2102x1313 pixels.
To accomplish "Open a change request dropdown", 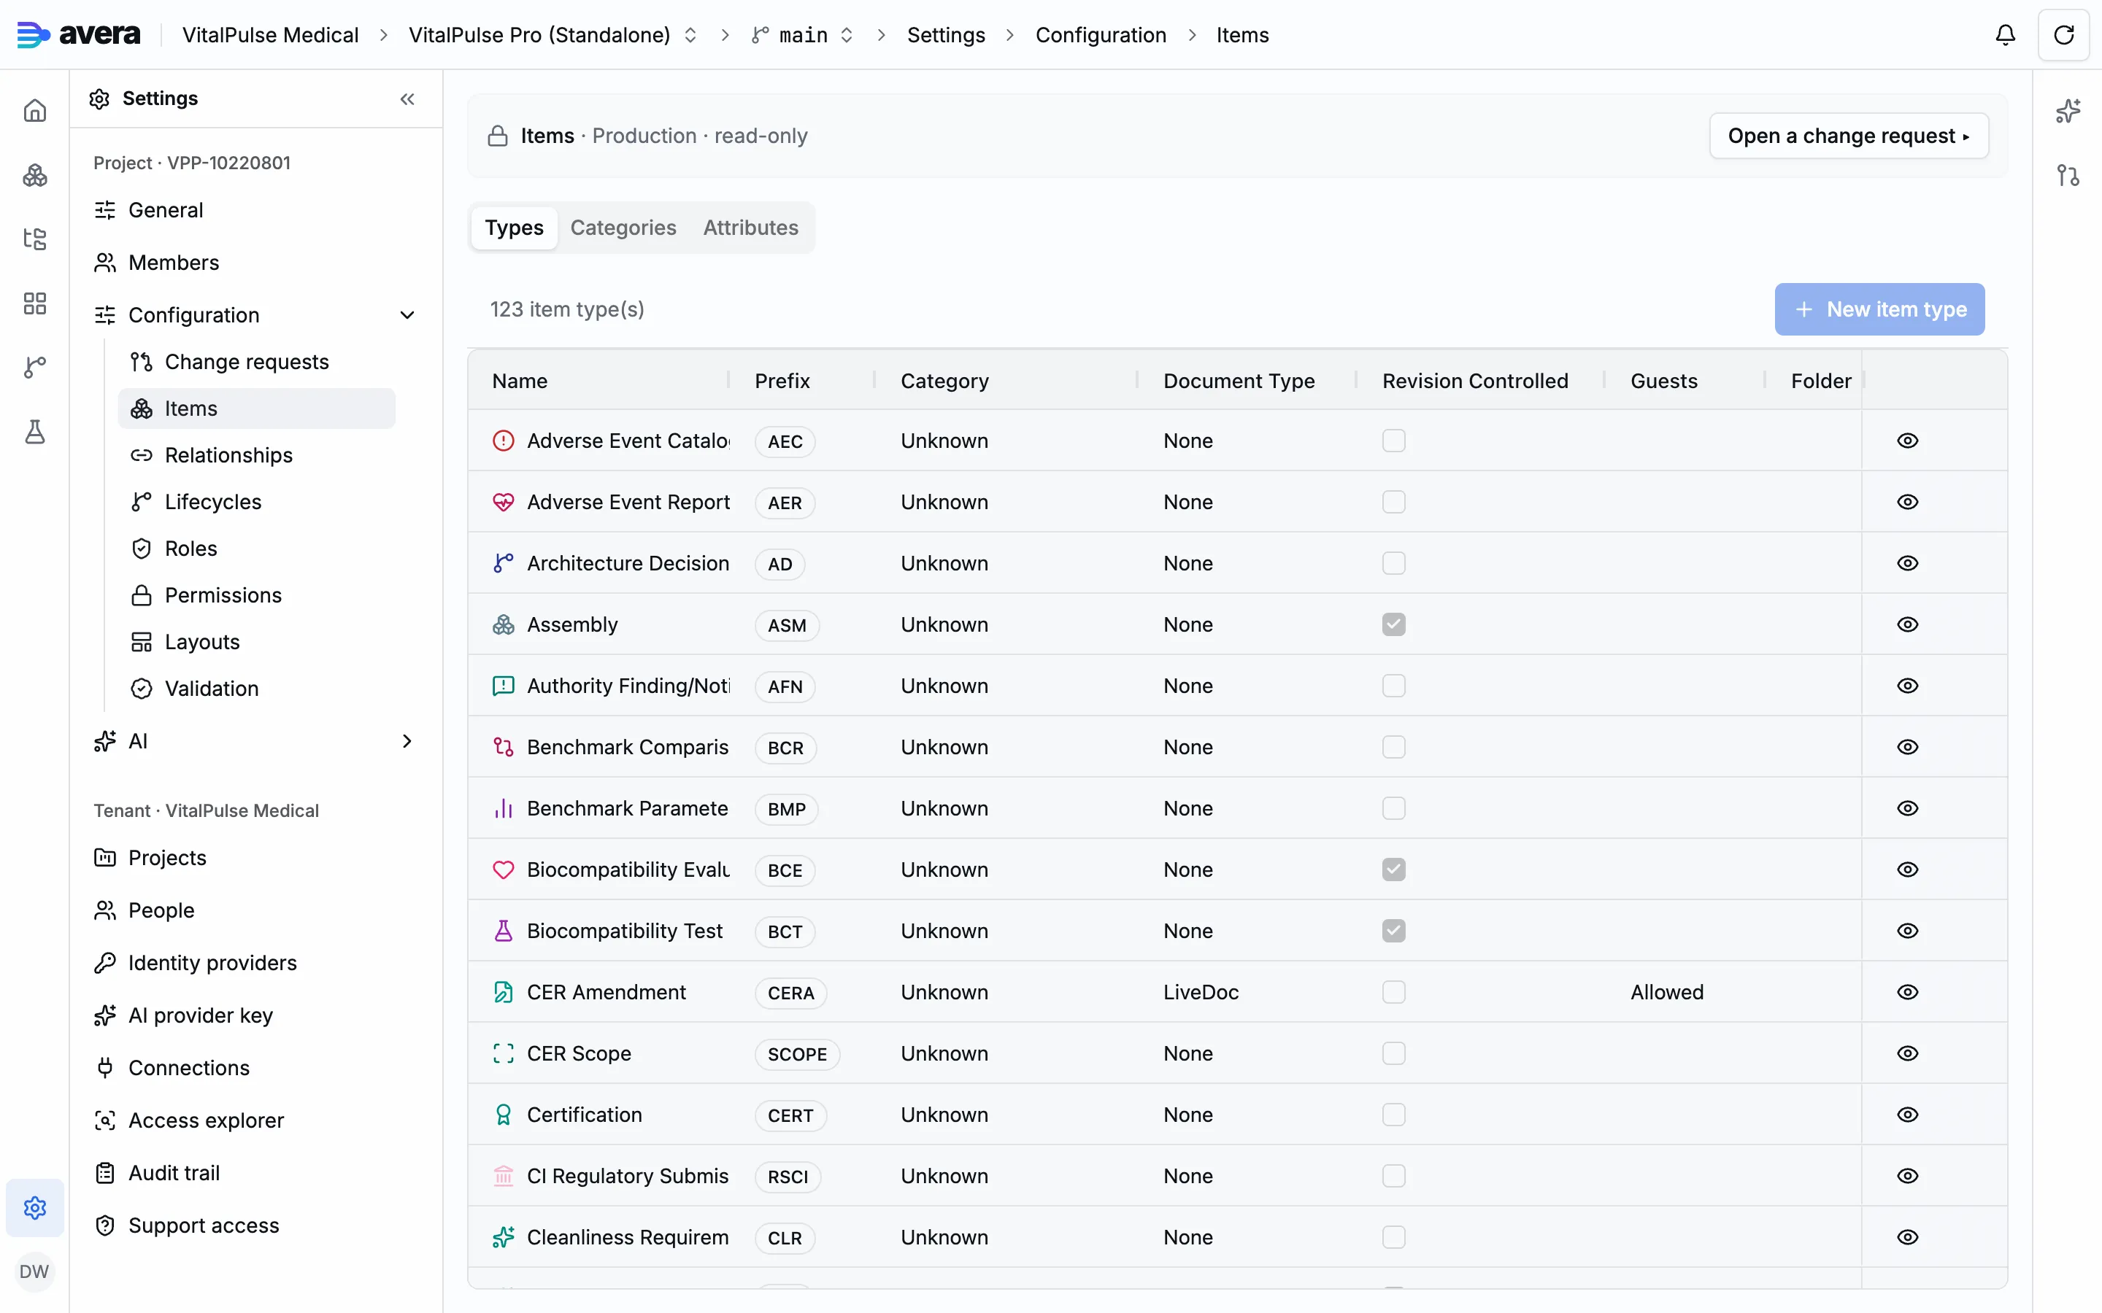I will (1848, 136).
